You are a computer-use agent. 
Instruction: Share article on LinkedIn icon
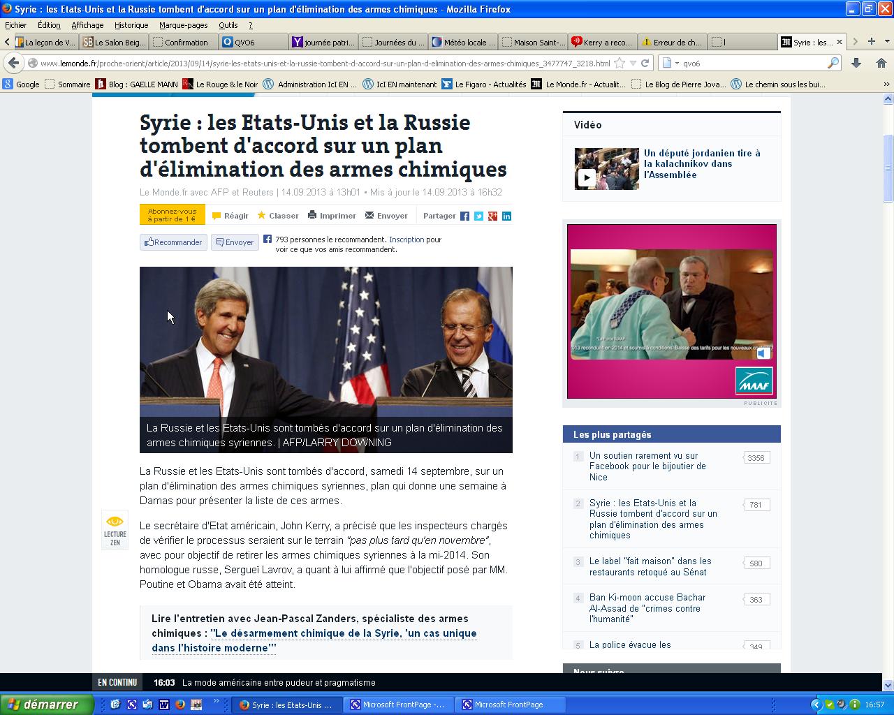point(506,216)
